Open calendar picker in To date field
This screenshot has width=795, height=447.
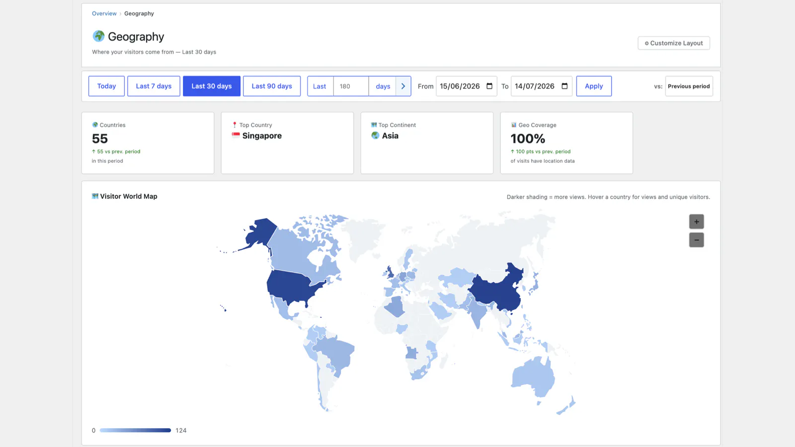(564, 86)
